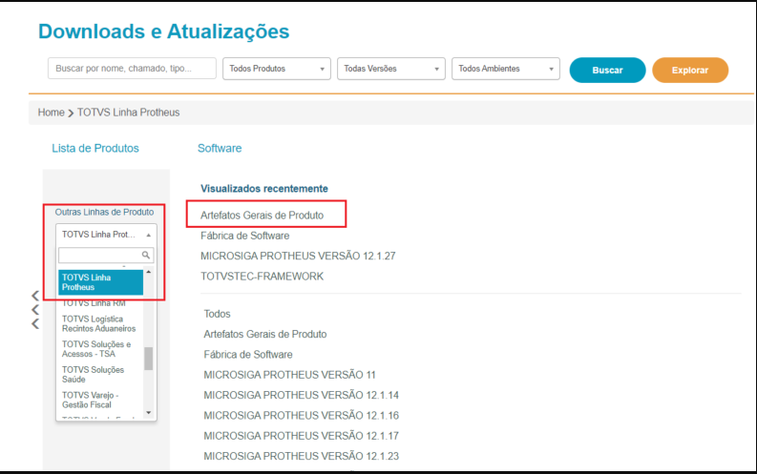Open recent Artefatos Gerais de Produto
Screen dimensions: 757x474
pyautogui.click(x=263, y=215)
